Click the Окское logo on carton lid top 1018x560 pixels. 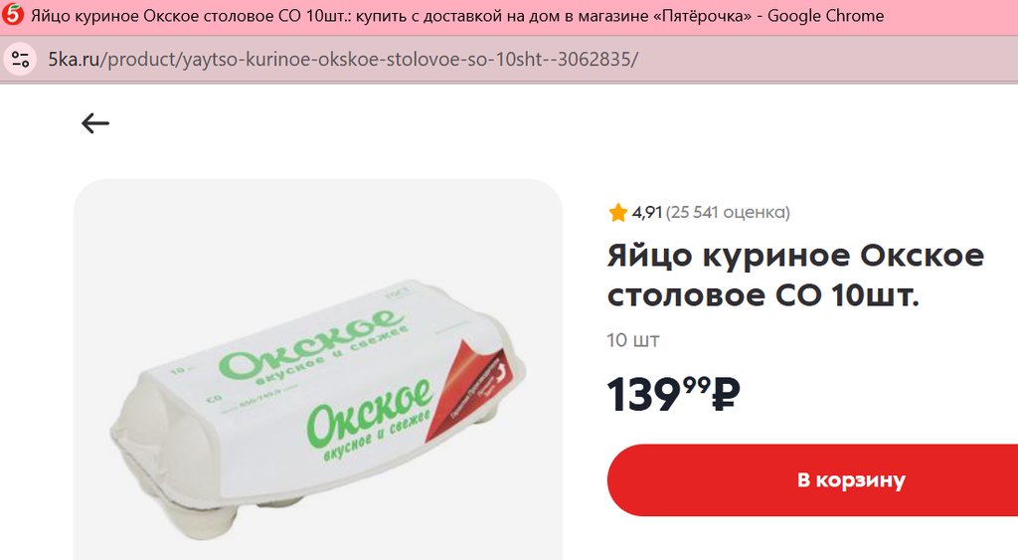click(x=313, y=346)
